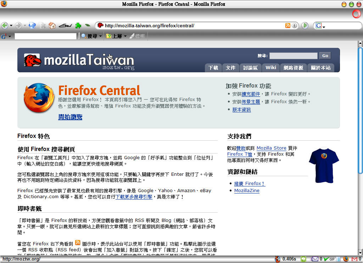The height and width of the screenshot is (263, 363).
Task: Open the 版本資訊 link
Action: coord(241,110)
